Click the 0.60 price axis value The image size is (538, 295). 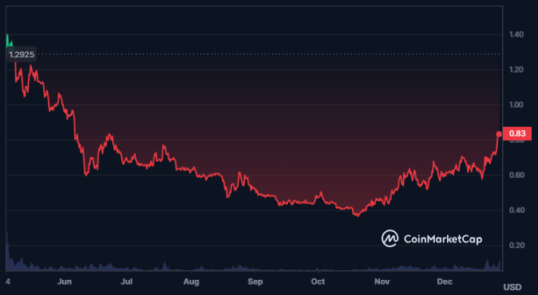516,175
